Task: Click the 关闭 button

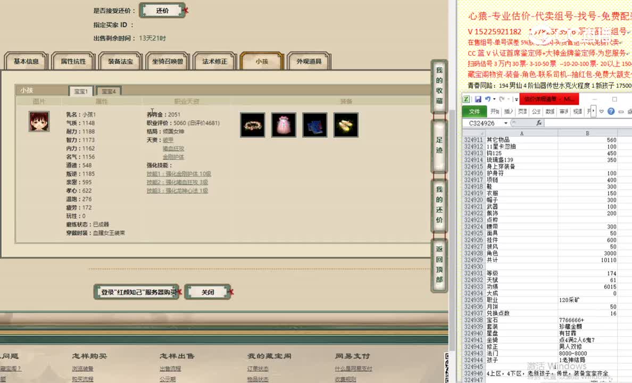Action: pos(207,292)
